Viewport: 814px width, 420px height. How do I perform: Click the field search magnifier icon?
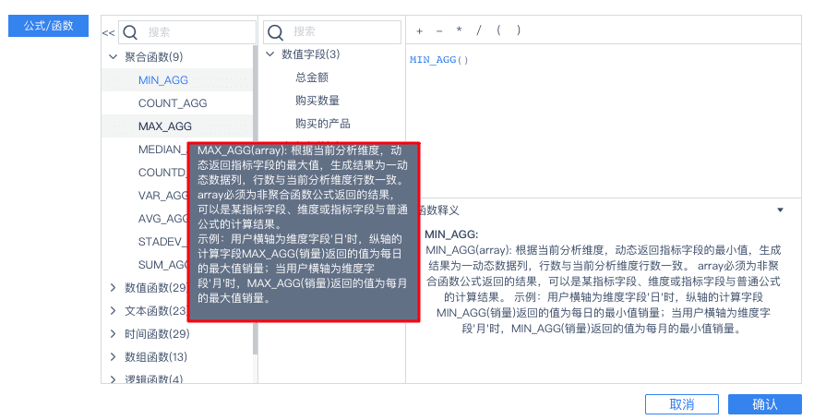click(275, 32)
